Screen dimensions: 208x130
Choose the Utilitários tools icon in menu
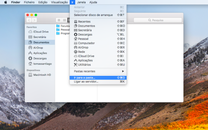76,65
